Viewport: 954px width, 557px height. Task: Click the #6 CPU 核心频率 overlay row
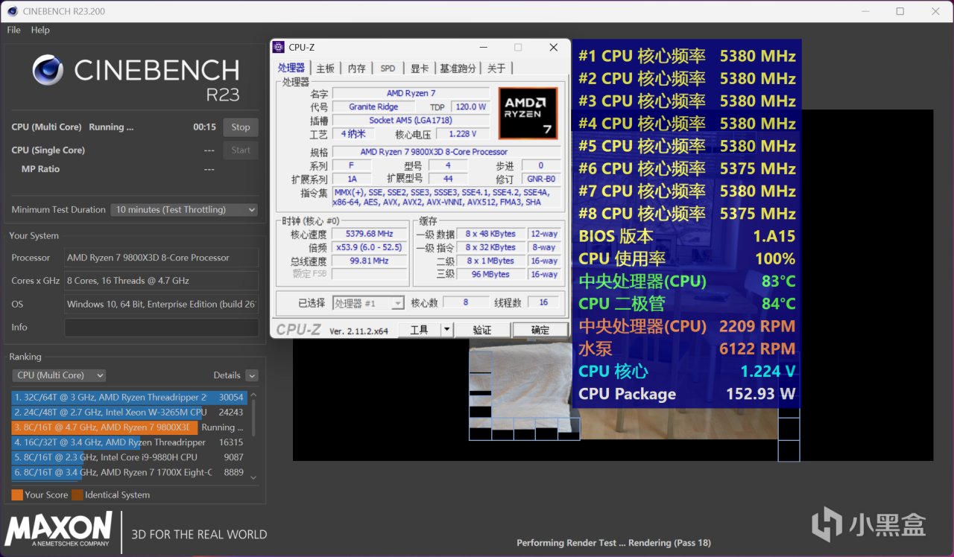(686, 168)
